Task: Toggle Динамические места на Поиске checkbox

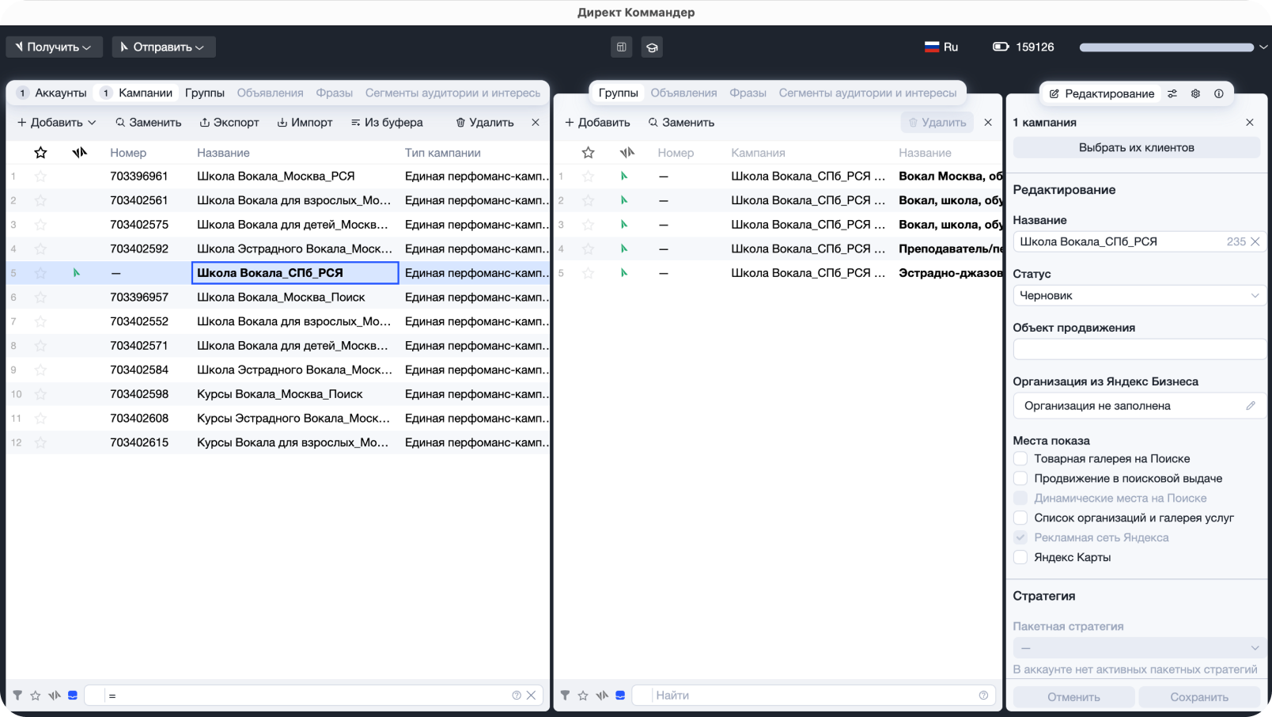Action: tap(1020, 499)
